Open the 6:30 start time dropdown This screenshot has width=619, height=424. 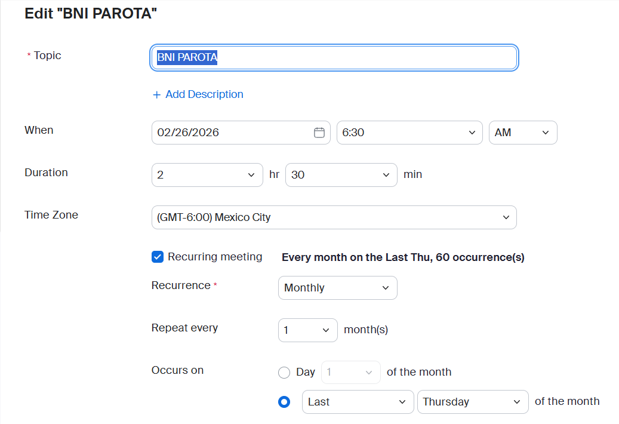coord(409,133)
